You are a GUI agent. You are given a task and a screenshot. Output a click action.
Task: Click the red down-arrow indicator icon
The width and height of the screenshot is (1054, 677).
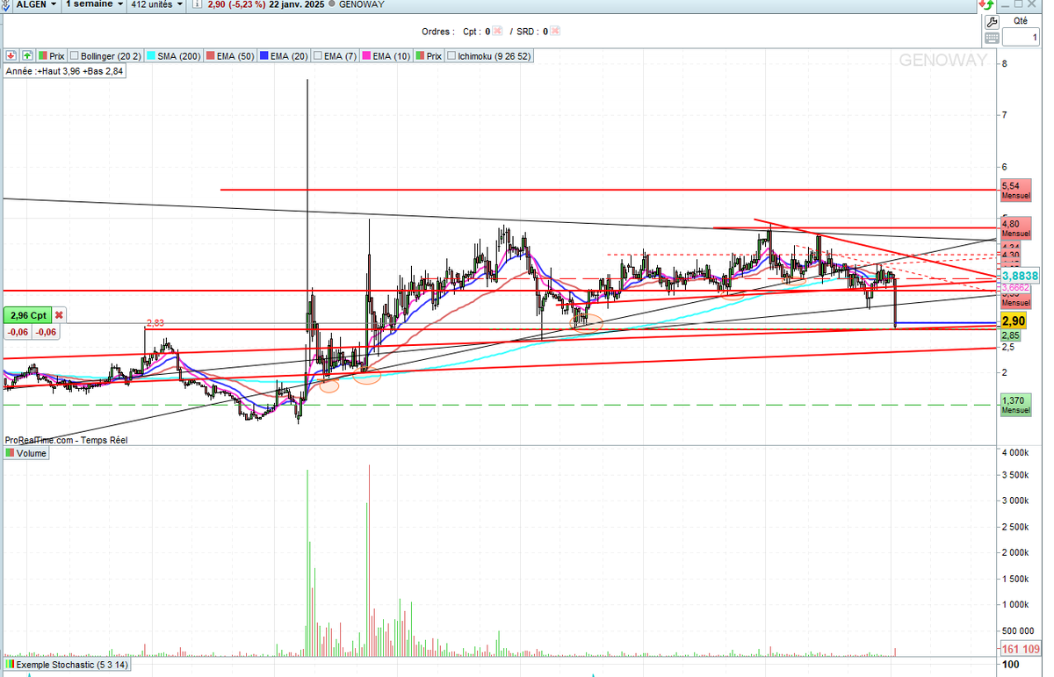pyautogui.click(x=11, y=55)
